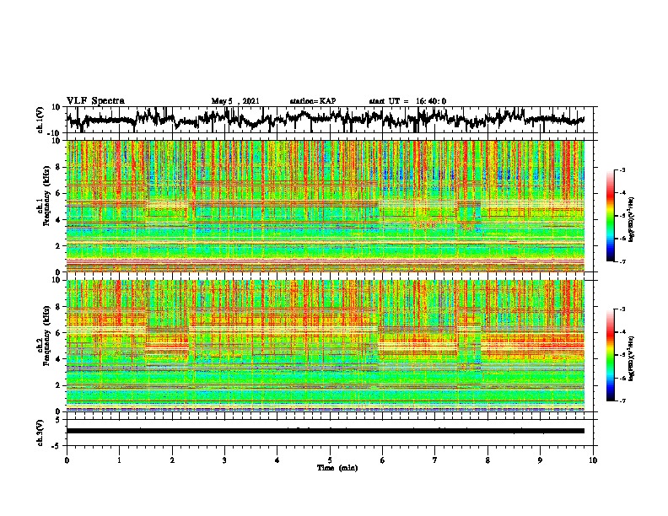Click the ch.2 spectrogram color bar
Screen dimensions: 668x516
coord(610,355)
